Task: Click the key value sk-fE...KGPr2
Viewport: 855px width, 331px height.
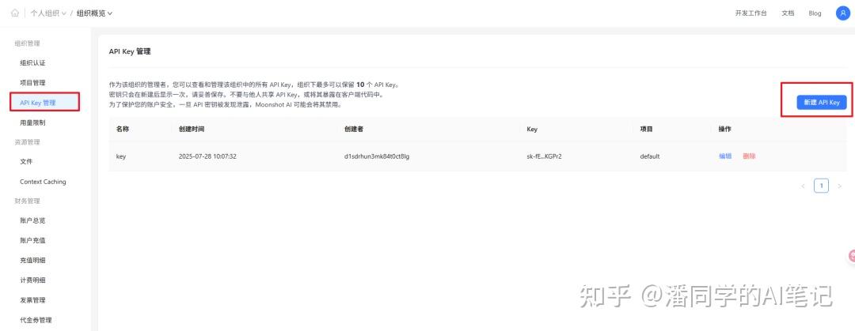Action: tap(544, 156)
